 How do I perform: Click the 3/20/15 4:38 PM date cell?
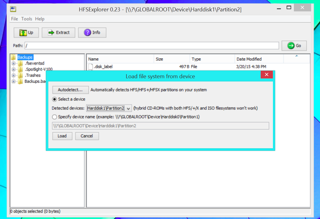coord(251,67)
